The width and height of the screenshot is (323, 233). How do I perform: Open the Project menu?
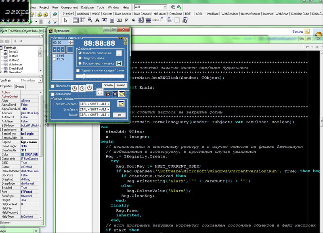coord(44,7)
